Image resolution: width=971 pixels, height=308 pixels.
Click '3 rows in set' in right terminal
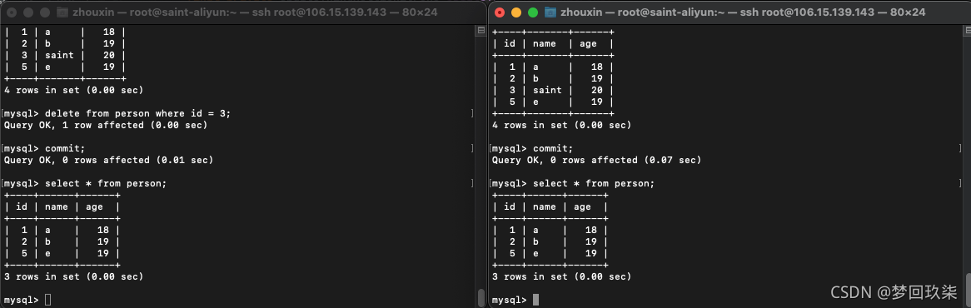click(561, 276)
